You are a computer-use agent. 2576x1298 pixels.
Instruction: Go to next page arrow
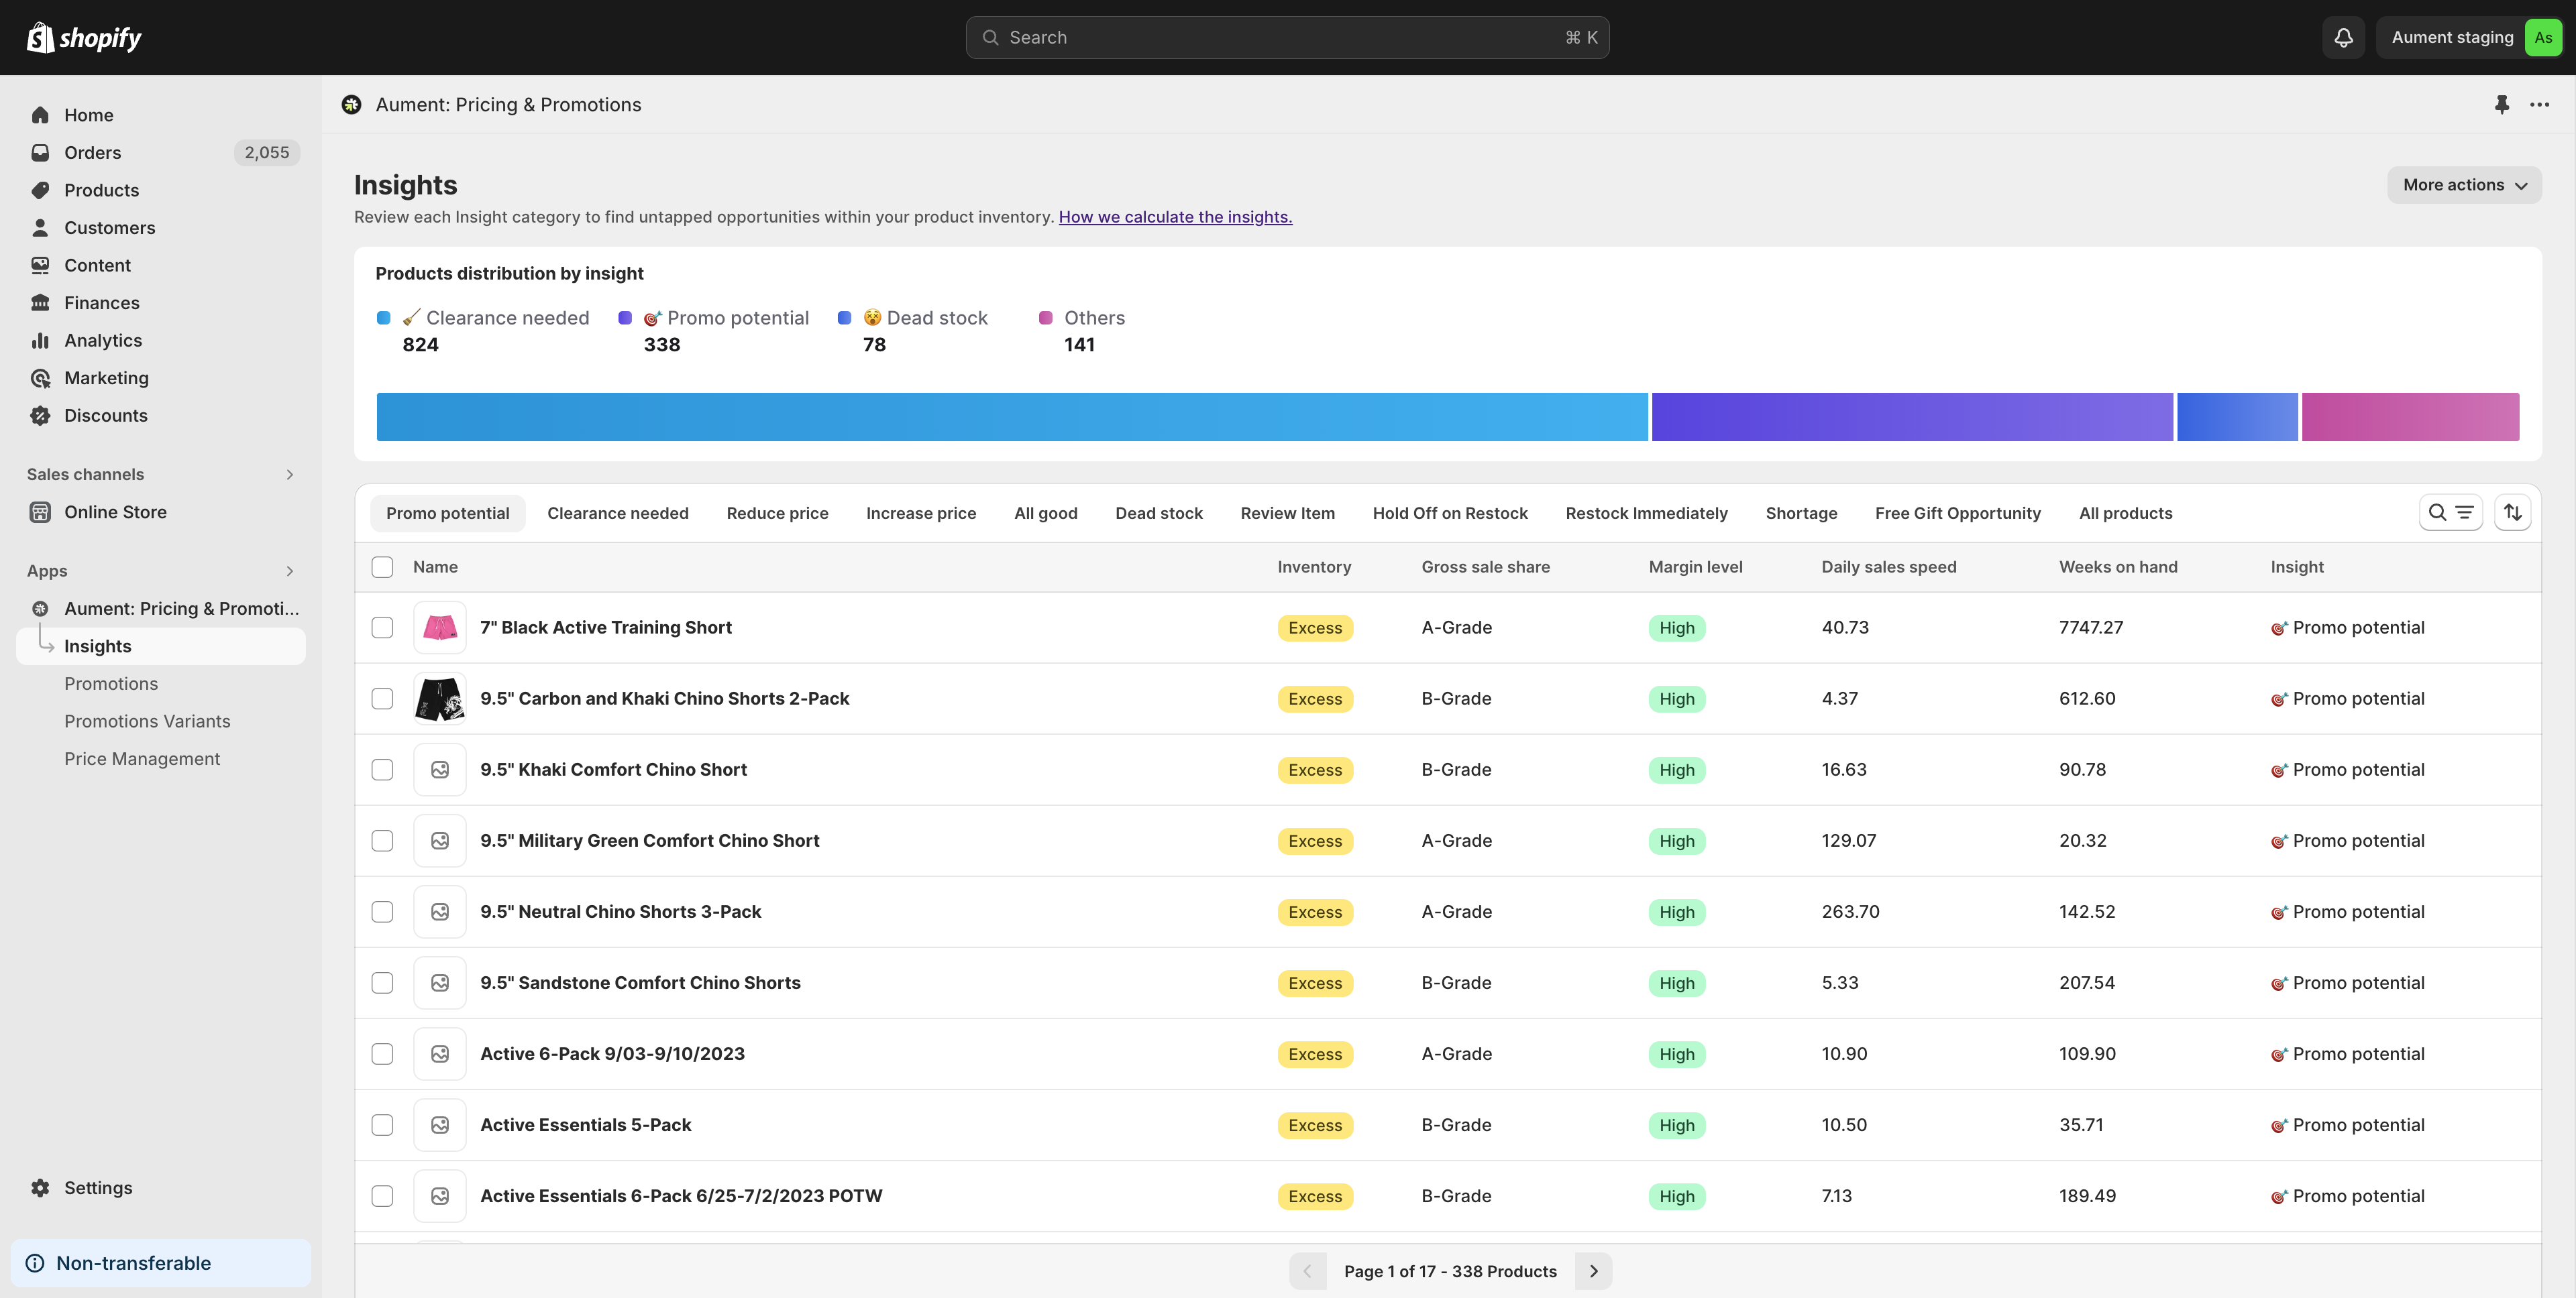pyautogui.click(x=1593, y=1271)
